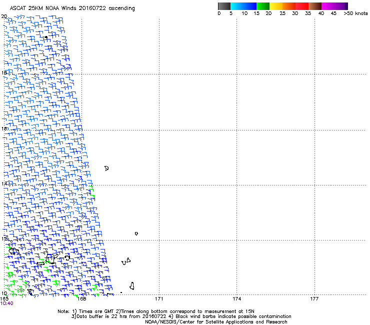The image size is (370, 325).
Task: Click the longitude label '174'
Action: pyautogui.click(x=236, y=299)
